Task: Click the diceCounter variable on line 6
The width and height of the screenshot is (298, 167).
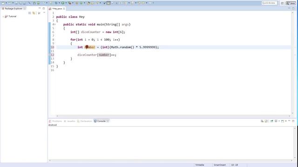Action: point(91,32)
